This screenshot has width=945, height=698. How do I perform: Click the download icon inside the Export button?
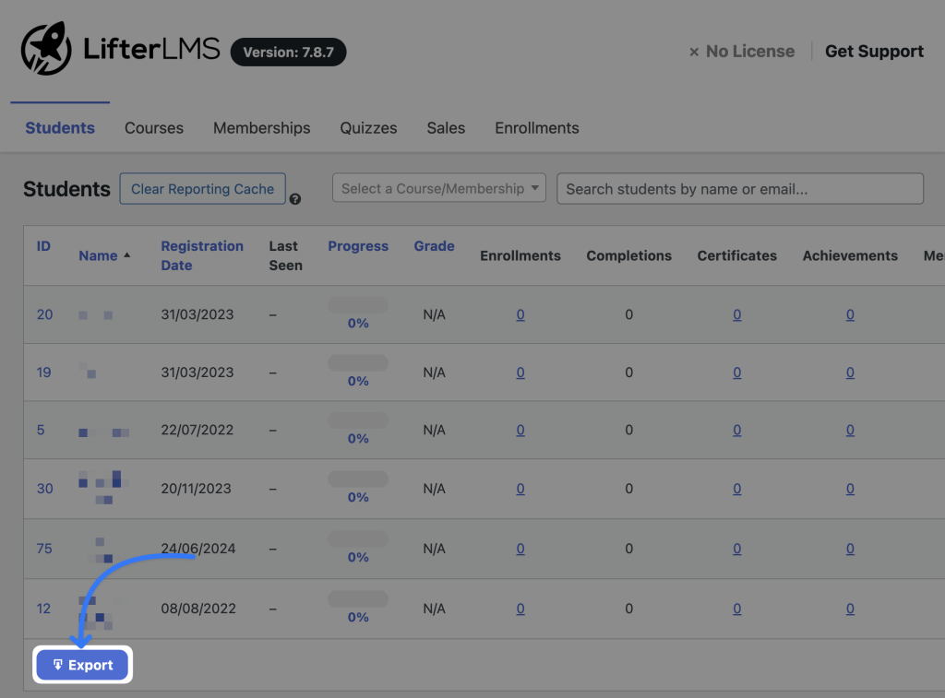[58, 664]
